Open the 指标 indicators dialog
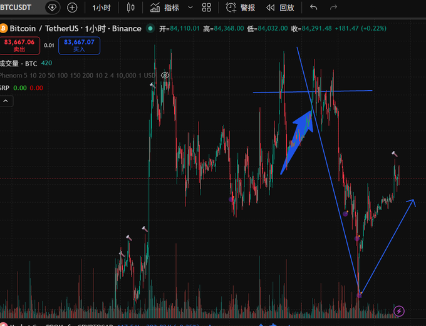 (x=165, y=8)
